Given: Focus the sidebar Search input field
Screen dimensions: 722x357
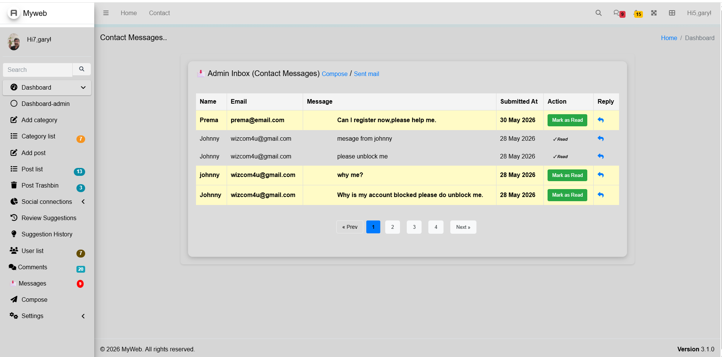Looking at the screenshot, I should tap(37, 70).
